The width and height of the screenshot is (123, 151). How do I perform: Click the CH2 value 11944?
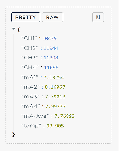pyautogui.click(x=51, y=48)
